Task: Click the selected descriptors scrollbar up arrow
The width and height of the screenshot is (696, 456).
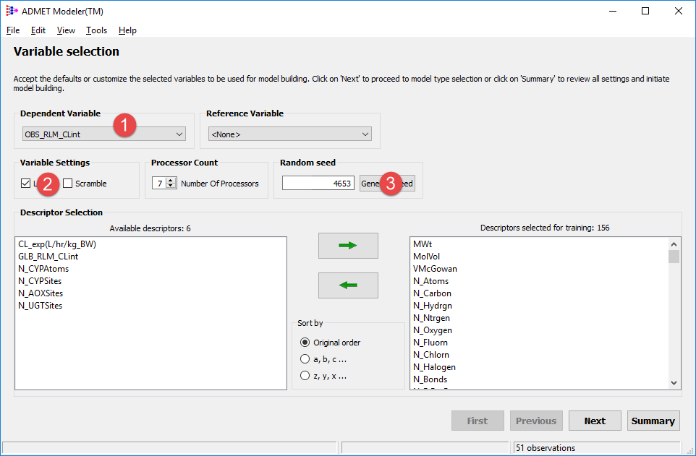Action: (x=674, y=244)
